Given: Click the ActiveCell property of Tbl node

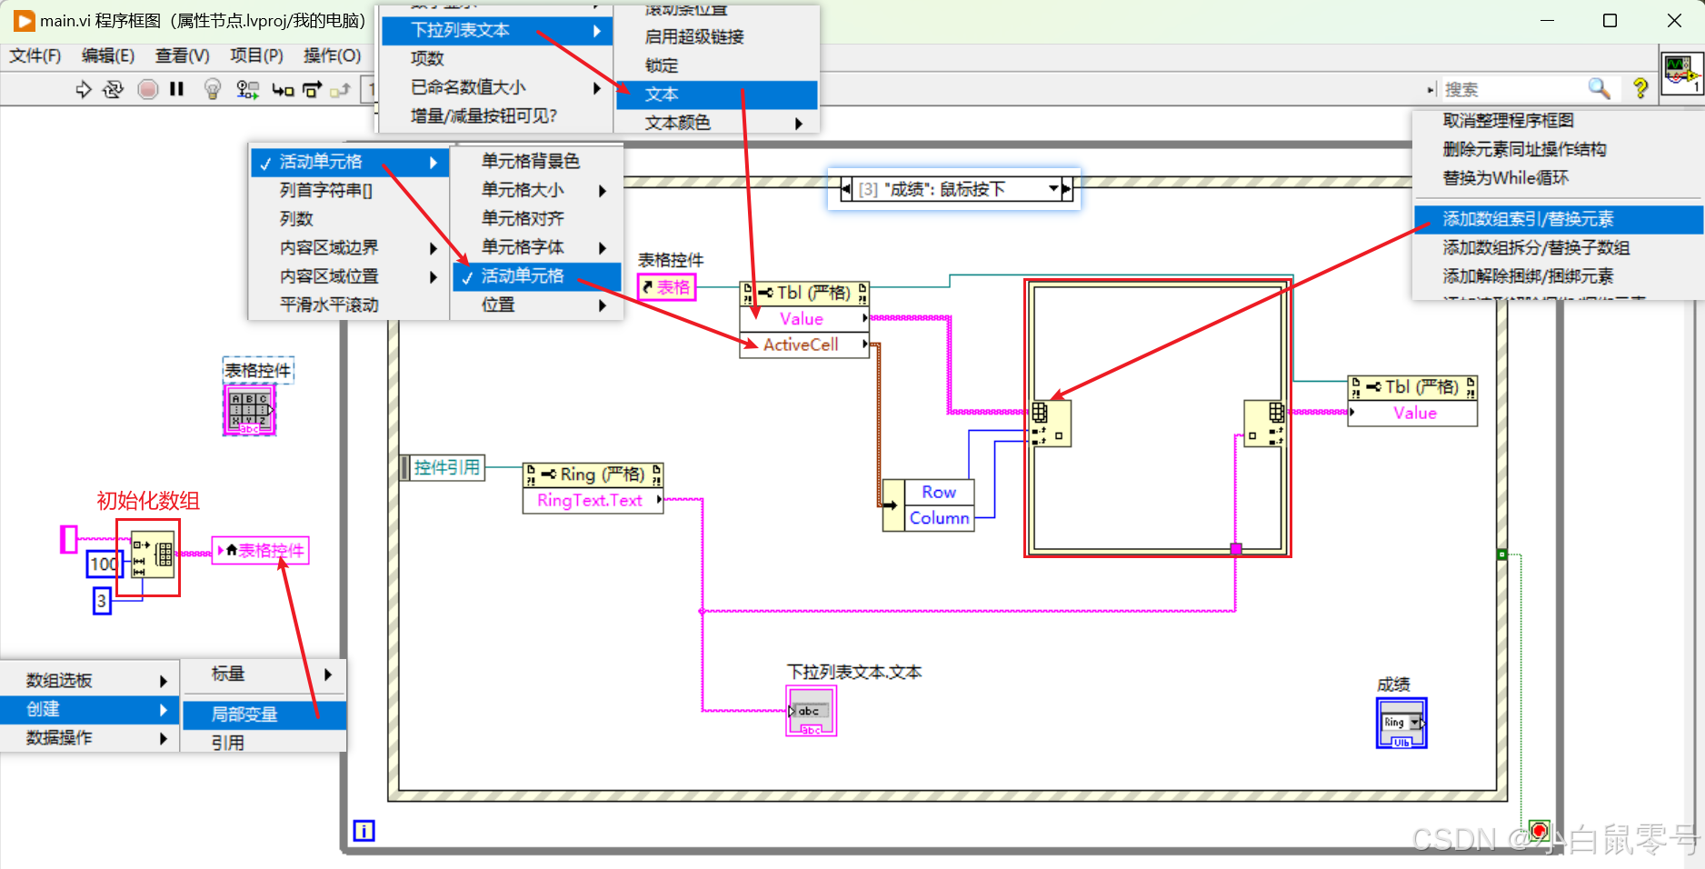Looking at the screenshot, I should (x=803, y=345).
